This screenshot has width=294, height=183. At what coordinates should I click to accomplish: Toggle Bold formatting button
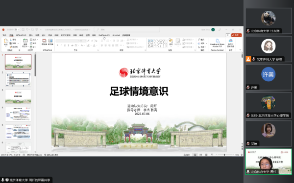coord(57,46)
